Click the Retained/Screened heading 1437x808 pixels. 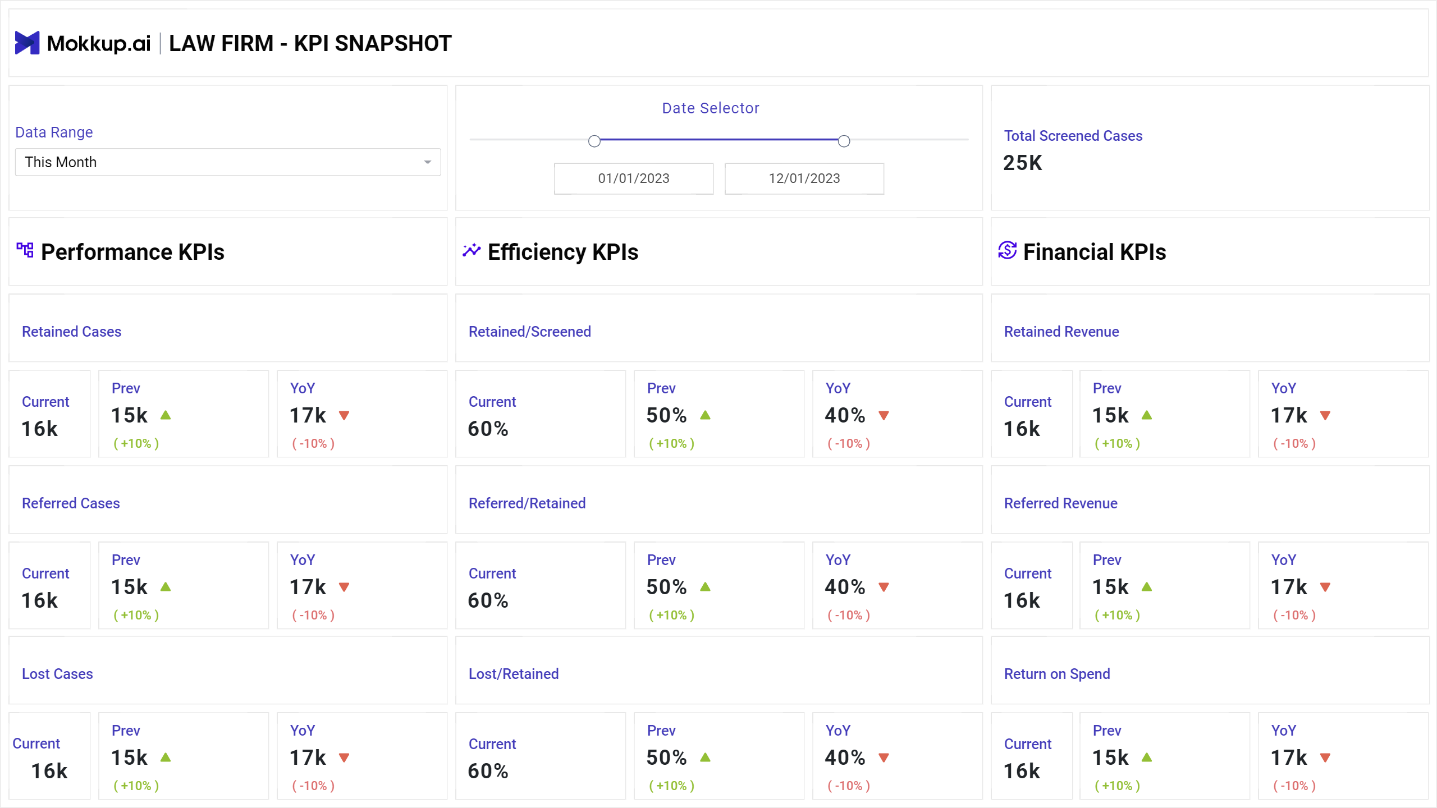(x=530, y=332)
